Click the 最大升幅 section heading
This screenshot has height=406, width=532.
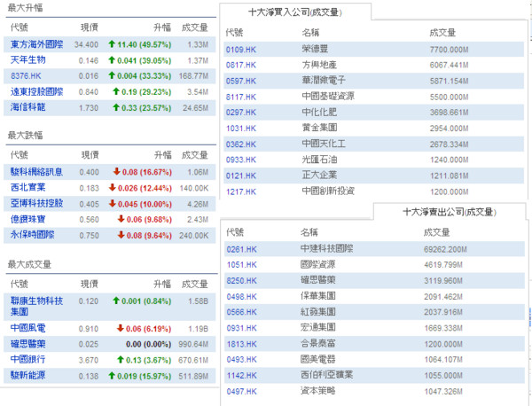click(x=26, y=8)
